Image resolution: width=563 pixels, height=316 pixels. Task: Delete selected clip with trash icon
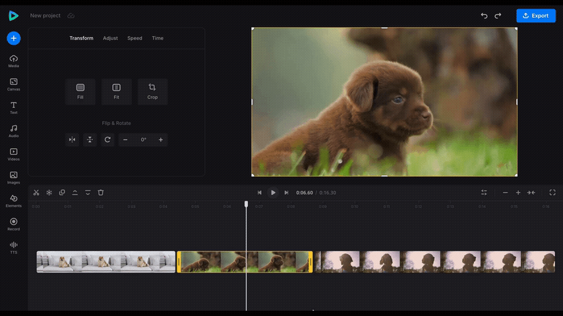point(101,193)
